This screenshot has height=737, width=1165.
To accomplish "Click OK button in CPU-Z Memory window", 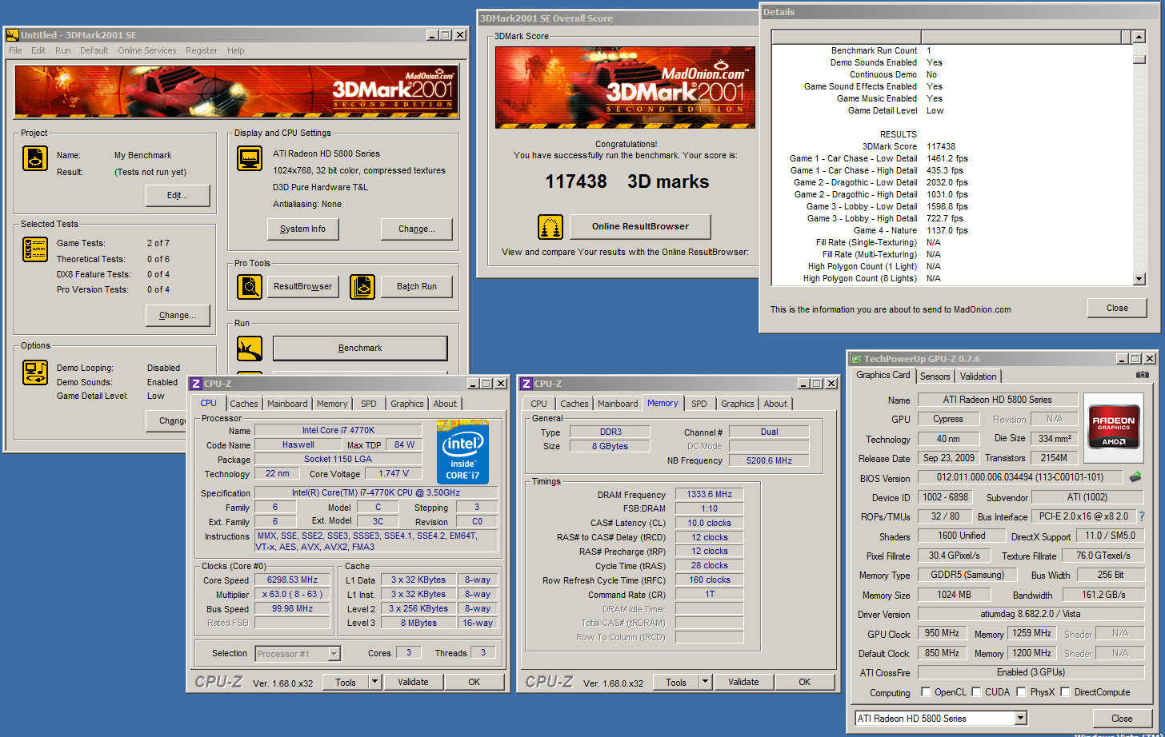I will pyautogui.click(x=804, y=682).
